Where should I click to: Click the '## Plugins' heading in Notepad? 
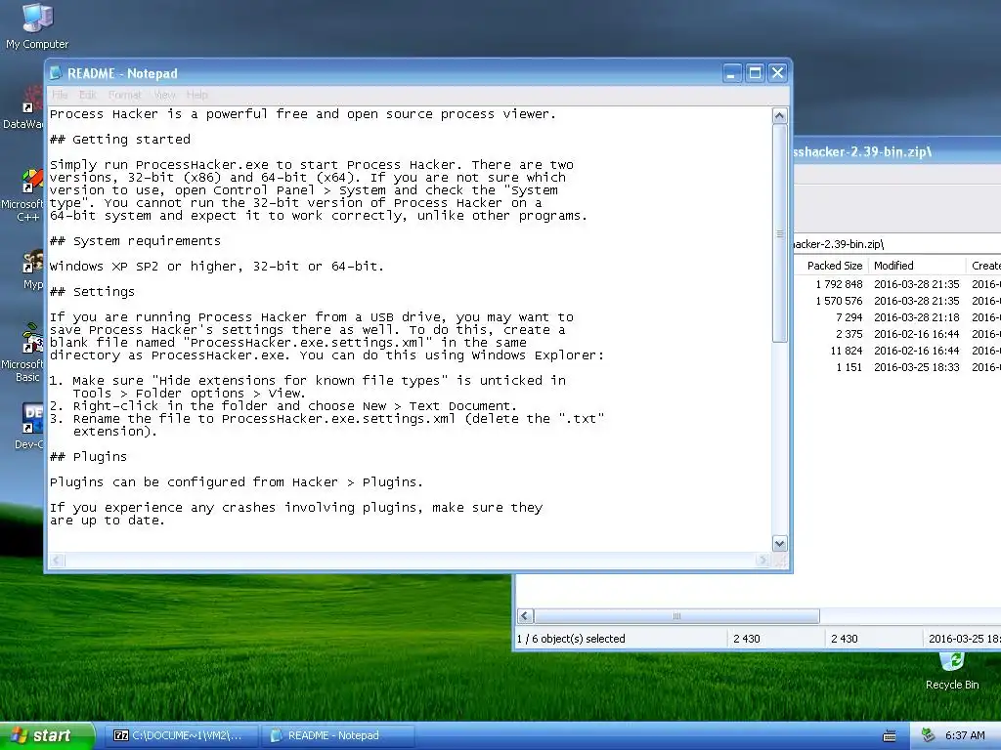[x=89, y=457]
